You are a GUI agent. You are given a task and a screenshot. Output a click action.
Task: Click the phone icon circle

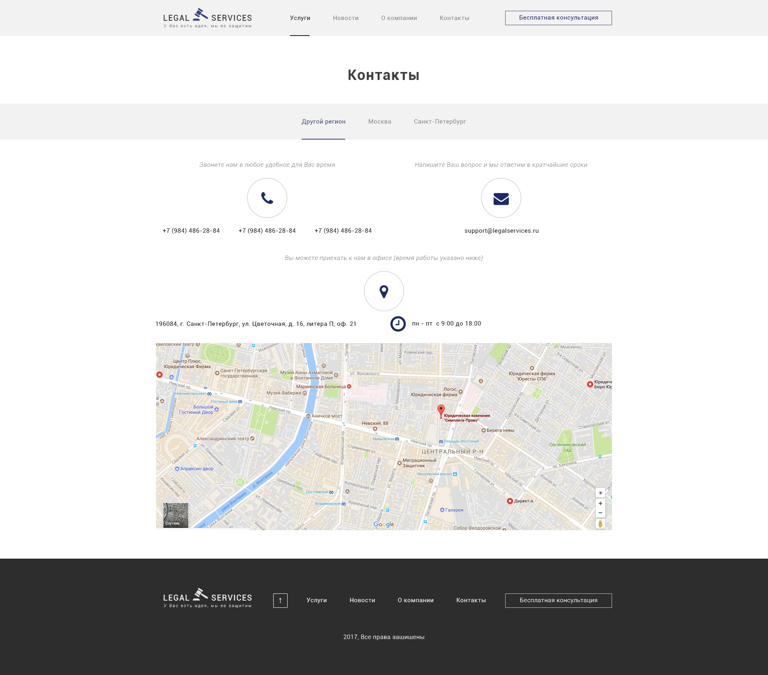(x=267, y=198)
